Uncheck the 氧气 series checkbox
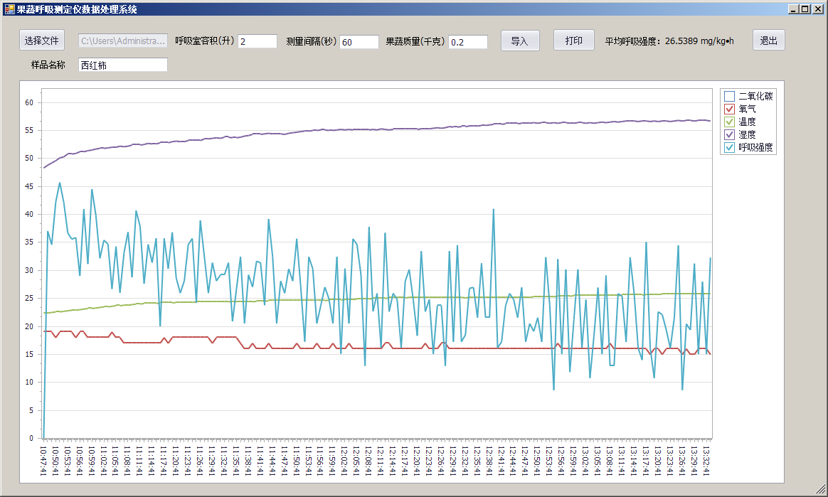828x497 pixels. pyautogui.click(x=729, y=109)
